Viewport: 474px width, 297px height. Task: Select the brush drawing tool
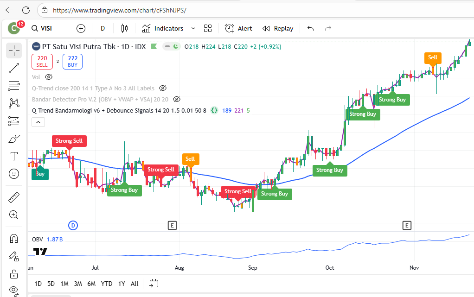pos(14,139)
